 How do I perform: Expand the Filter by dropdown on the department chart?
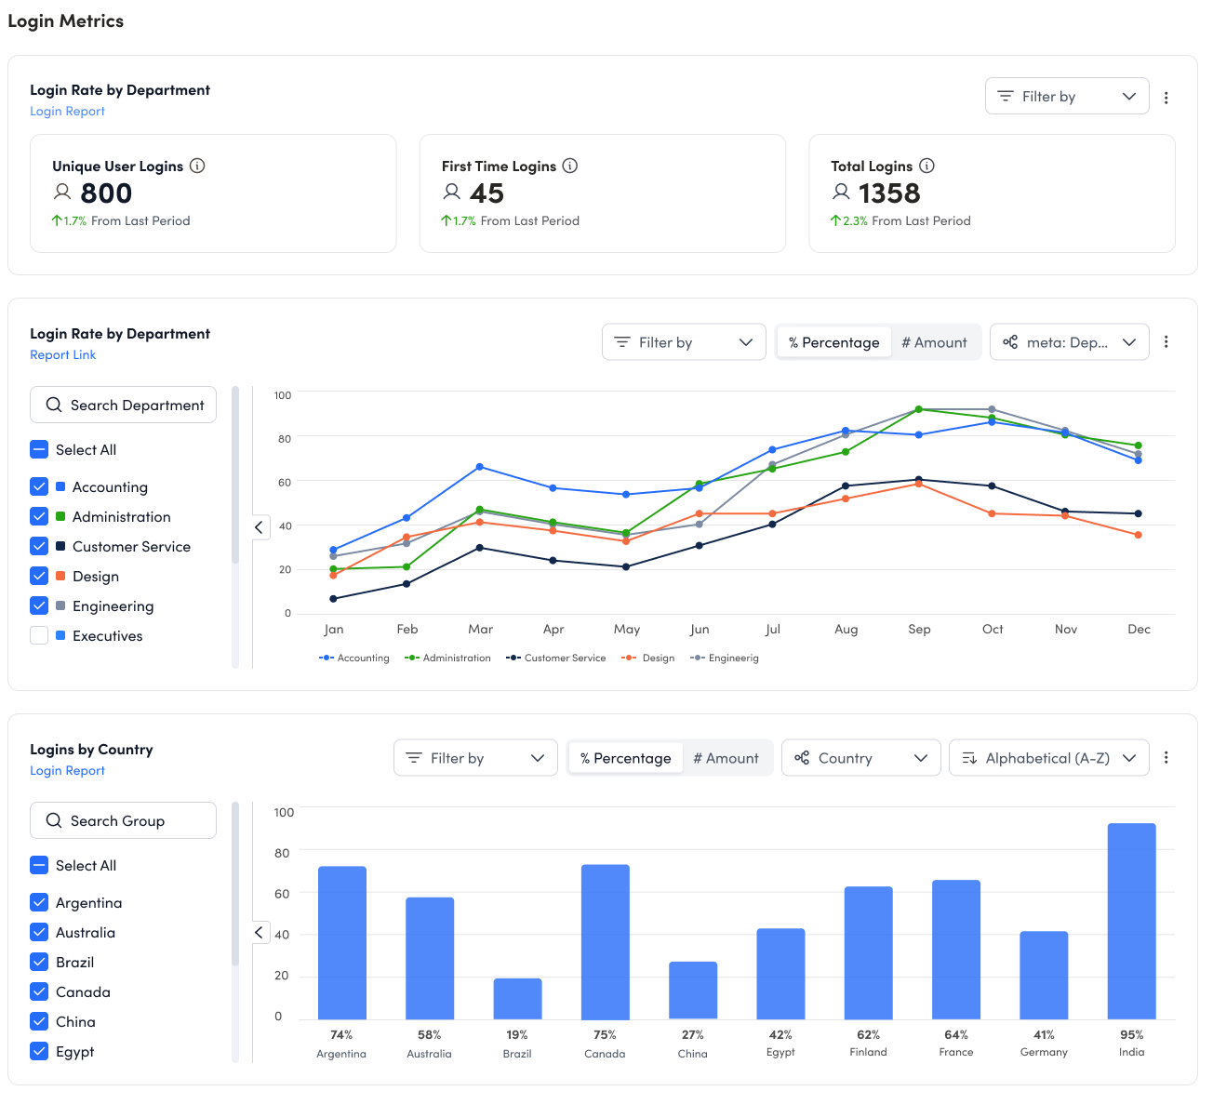point(684,342)
